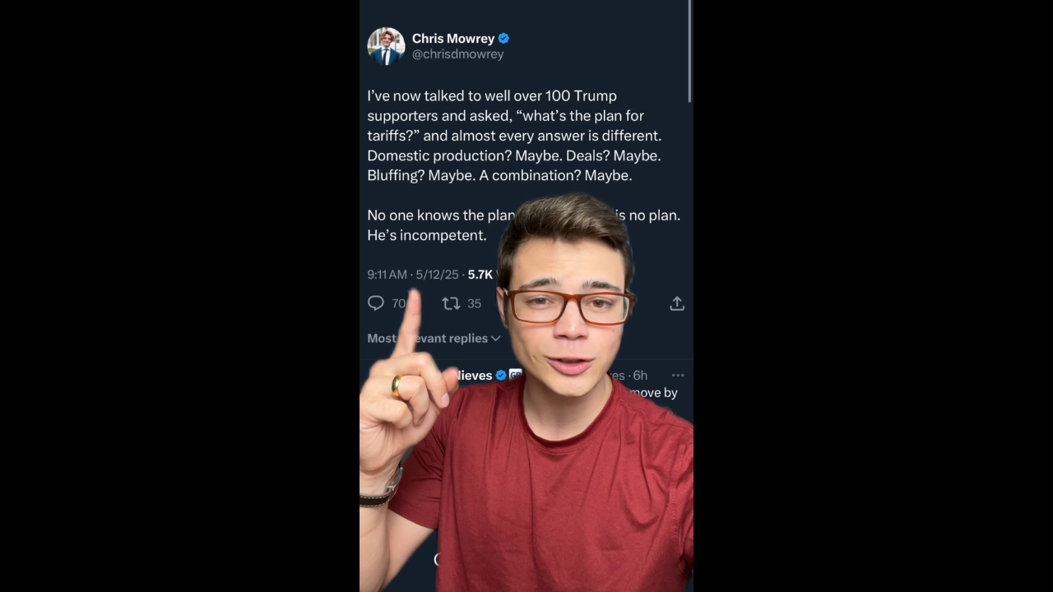
Task: Open Chris Mowrey's profile picture
Action: point(386,46)
